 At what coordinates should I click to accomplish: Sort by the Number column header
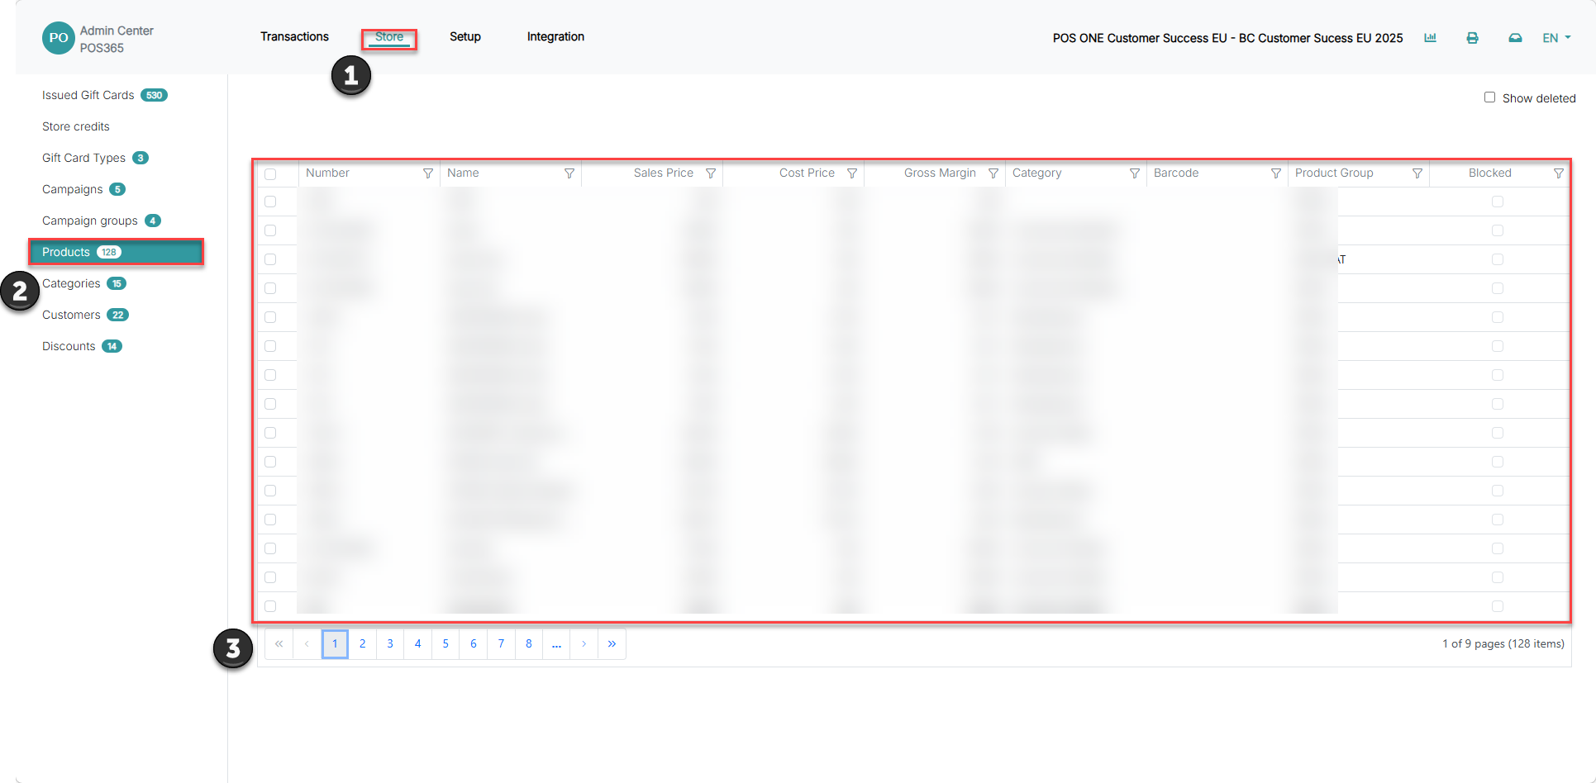point(327,173)
